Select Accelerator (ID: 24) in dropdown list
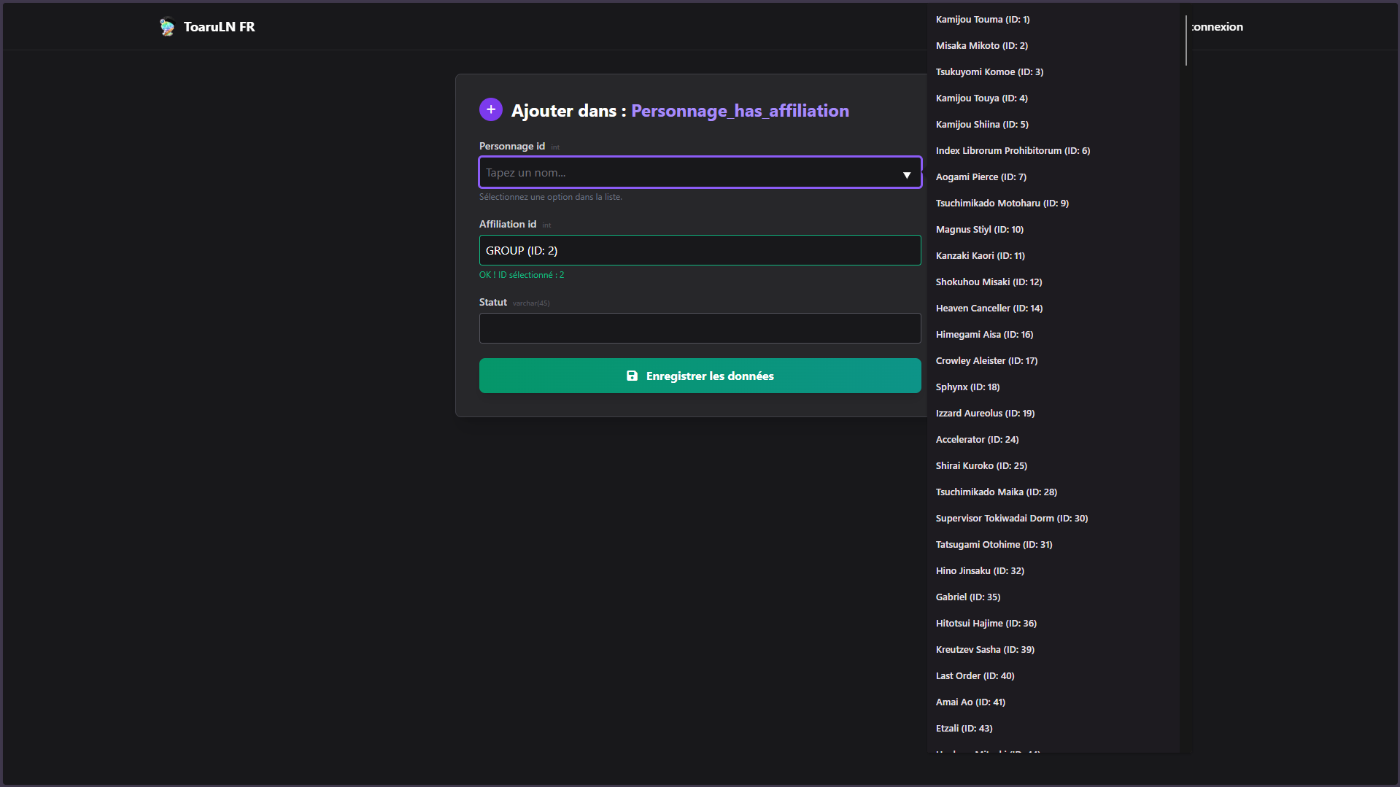Viewport: 1400px width, 787px height. (977, 440)
